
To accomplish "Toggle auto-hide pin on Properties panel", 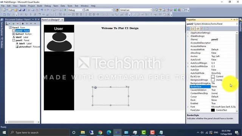I will [234, 20].
